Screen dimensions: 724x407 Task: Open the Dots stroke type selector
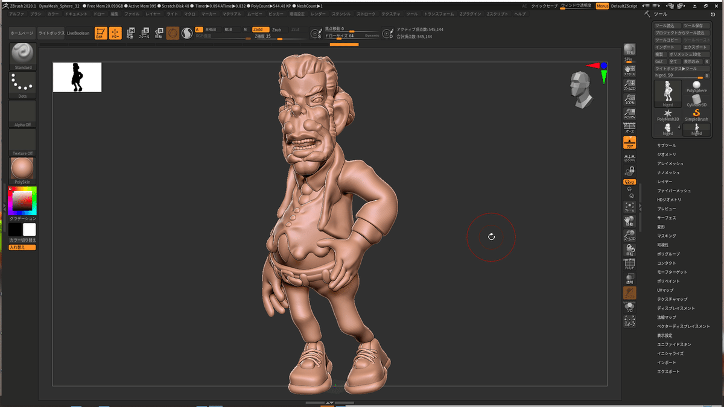tap(23, 83)
